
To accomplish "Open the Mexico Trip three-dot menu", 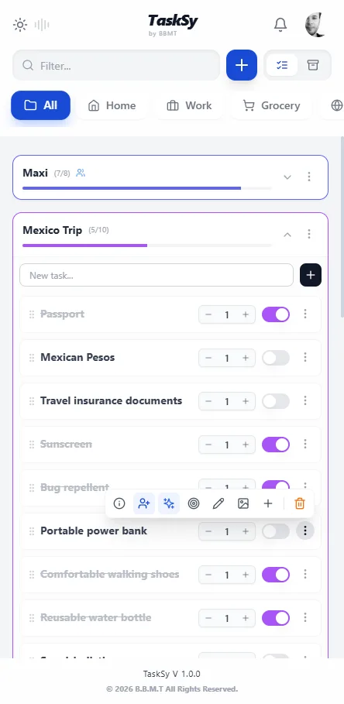I will (x=309, y=234).
